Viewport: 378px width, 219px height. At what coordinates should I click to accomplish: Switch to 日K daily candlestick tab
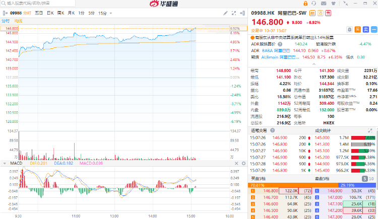[x=50, y=13]
